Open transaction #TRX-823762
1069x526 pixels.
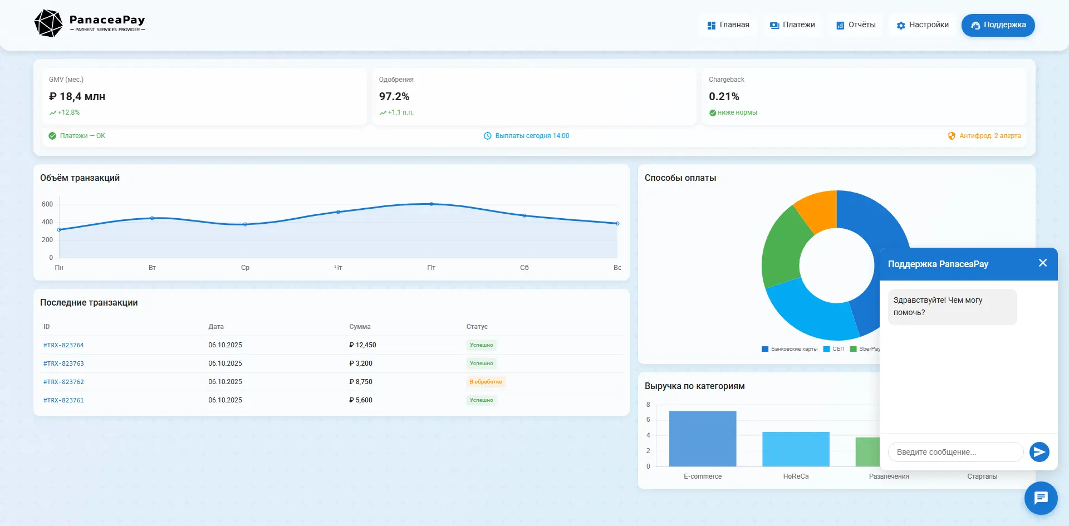[x=63, y=382]
